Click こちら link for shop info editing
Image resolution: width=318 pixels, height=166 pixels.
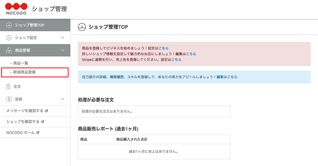coord(191,54)
